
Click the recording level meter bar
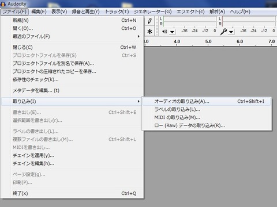(249, 21)
